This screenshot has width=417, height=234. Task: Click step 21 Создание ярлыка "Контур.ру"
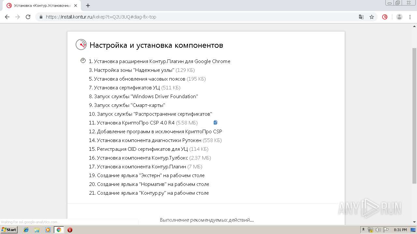pos(149,193)
